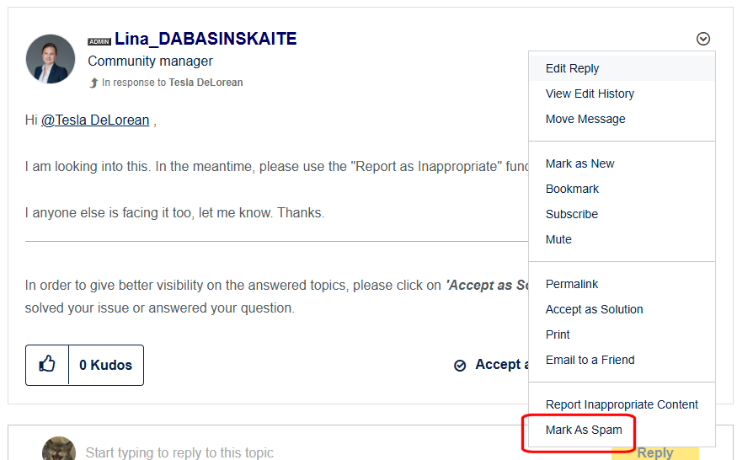Select Mark As Spam option

click(584, 430)
